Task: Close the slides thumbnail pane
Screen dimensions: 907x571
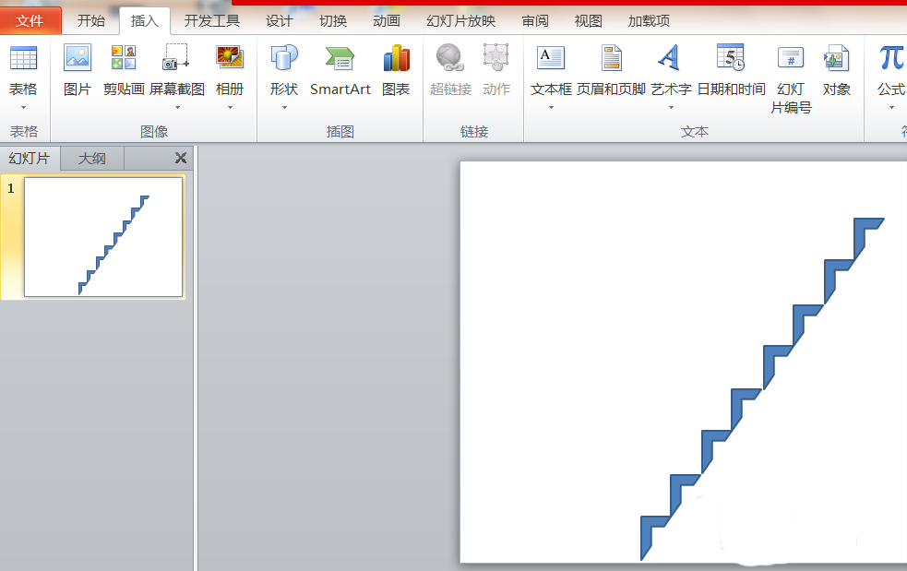Action: pyautogui.click(x=181, y=158)
